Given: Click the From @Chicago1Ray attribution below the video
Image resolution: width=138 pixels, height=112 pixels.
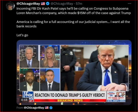Looking at the screenshot, I should tap(30, 108).
